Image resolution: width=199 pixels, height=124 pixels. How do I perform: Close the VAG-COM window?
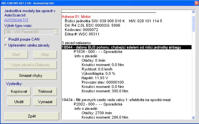[x=197, y=3]
